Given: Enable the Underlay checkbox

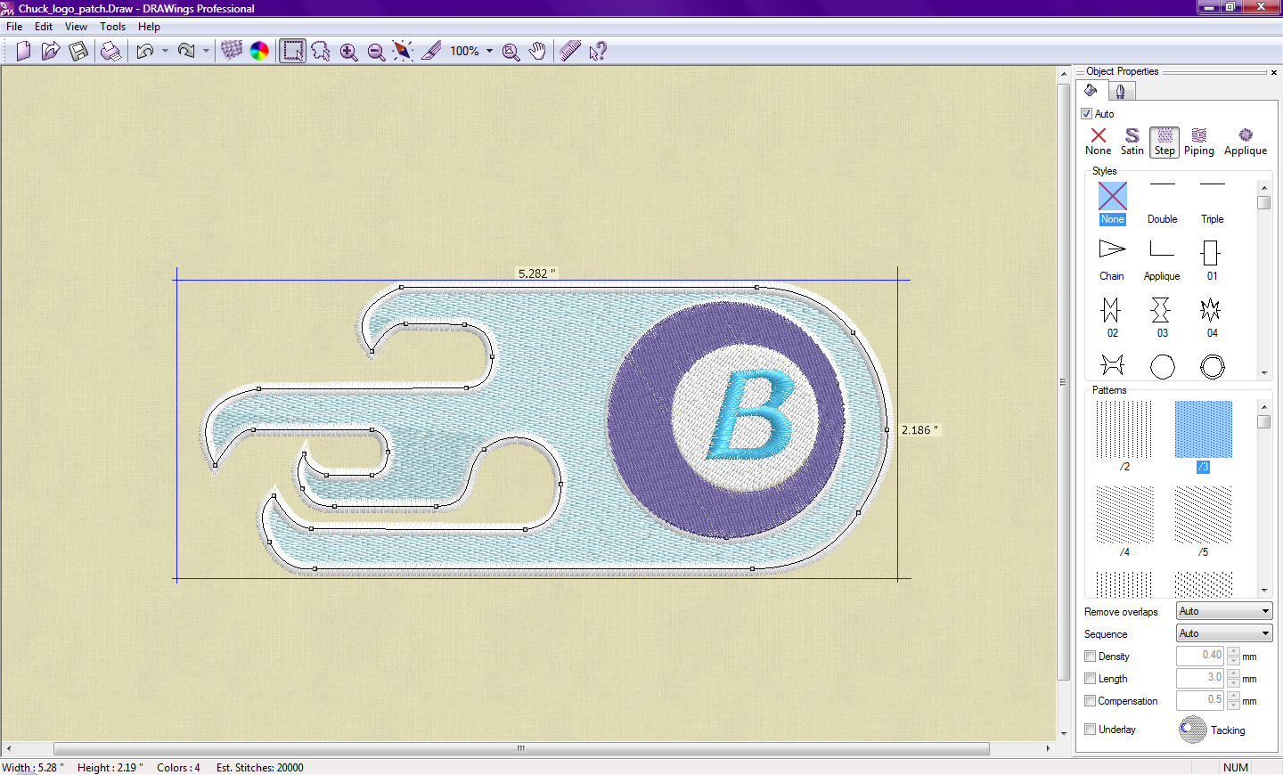Looking at the screenshot, I should [1090, 730].
